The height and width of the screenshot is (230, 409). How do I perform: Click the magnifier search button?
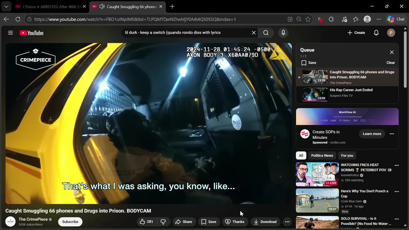click(x=266, y=33)
